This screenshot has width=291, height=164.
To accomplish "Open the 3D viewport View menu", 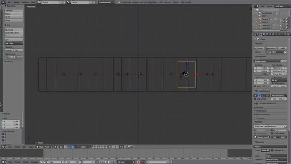I will coord(10,147).
